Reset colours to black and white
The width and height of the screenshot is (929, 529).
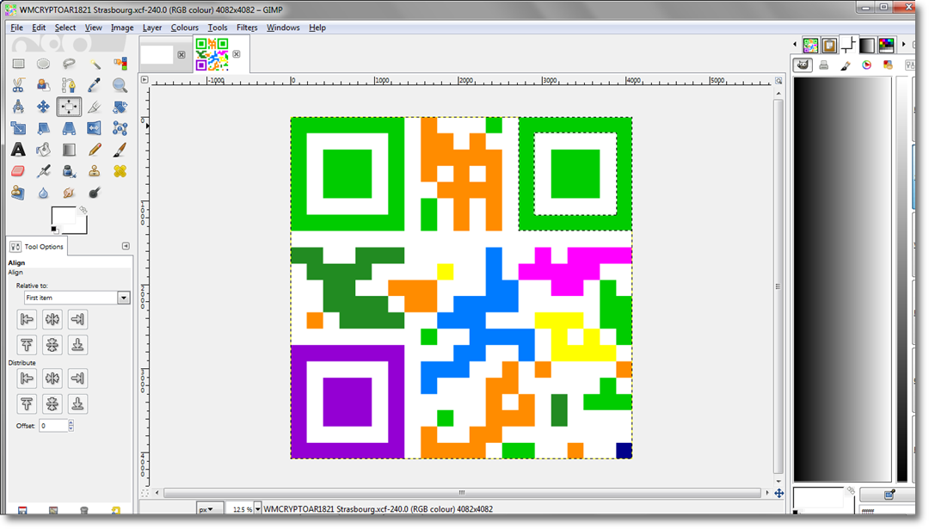54,230
